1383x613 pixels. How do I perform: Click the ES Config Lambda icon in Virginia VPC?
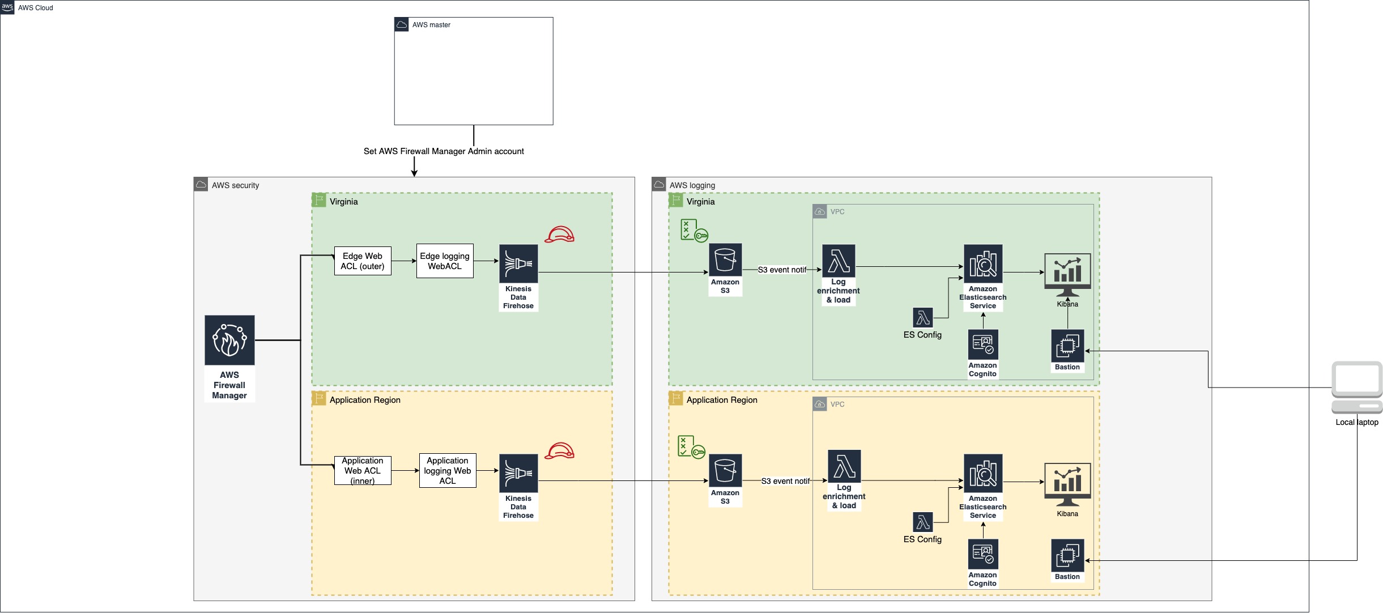(x=923, y=318)
